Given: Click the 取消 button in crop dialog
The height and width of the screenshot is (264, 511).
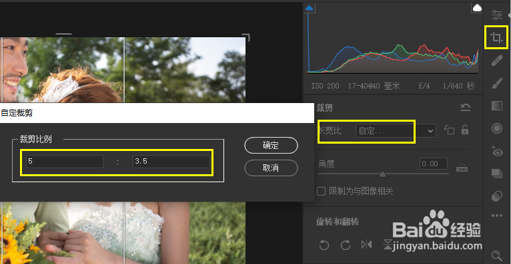Looking at the screenshot, I should point(271,168).
